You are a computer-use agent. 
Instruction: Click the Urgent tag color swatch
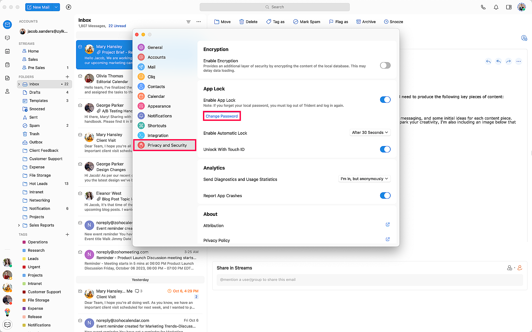tap(24, 267)
